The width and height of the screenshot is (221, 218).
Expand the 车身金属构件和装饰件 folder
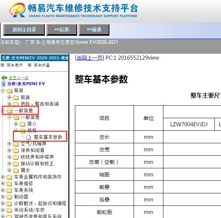click(3, 177)
